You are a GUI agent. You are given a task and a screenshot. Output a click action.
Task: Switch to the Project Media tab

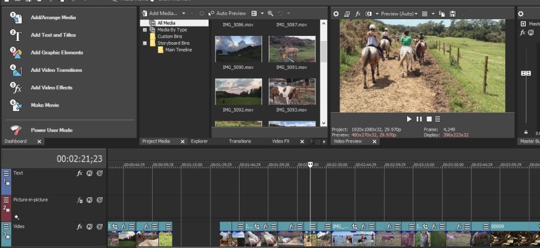coord(156,141)
